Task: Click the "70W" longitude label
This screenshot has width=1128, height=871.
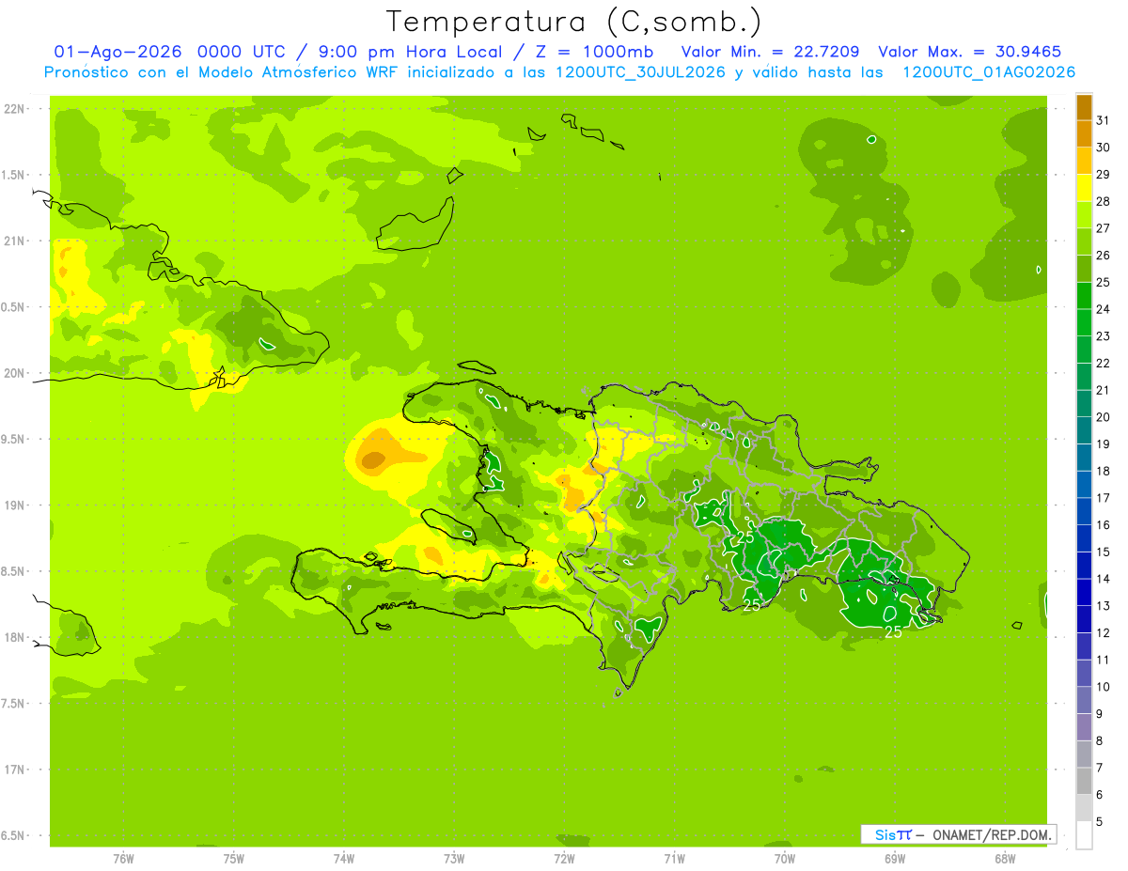Action: click(784, 859)
